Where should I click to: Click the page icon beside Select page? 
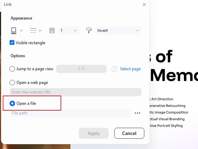pyautogui.click(x=114, y=69)
